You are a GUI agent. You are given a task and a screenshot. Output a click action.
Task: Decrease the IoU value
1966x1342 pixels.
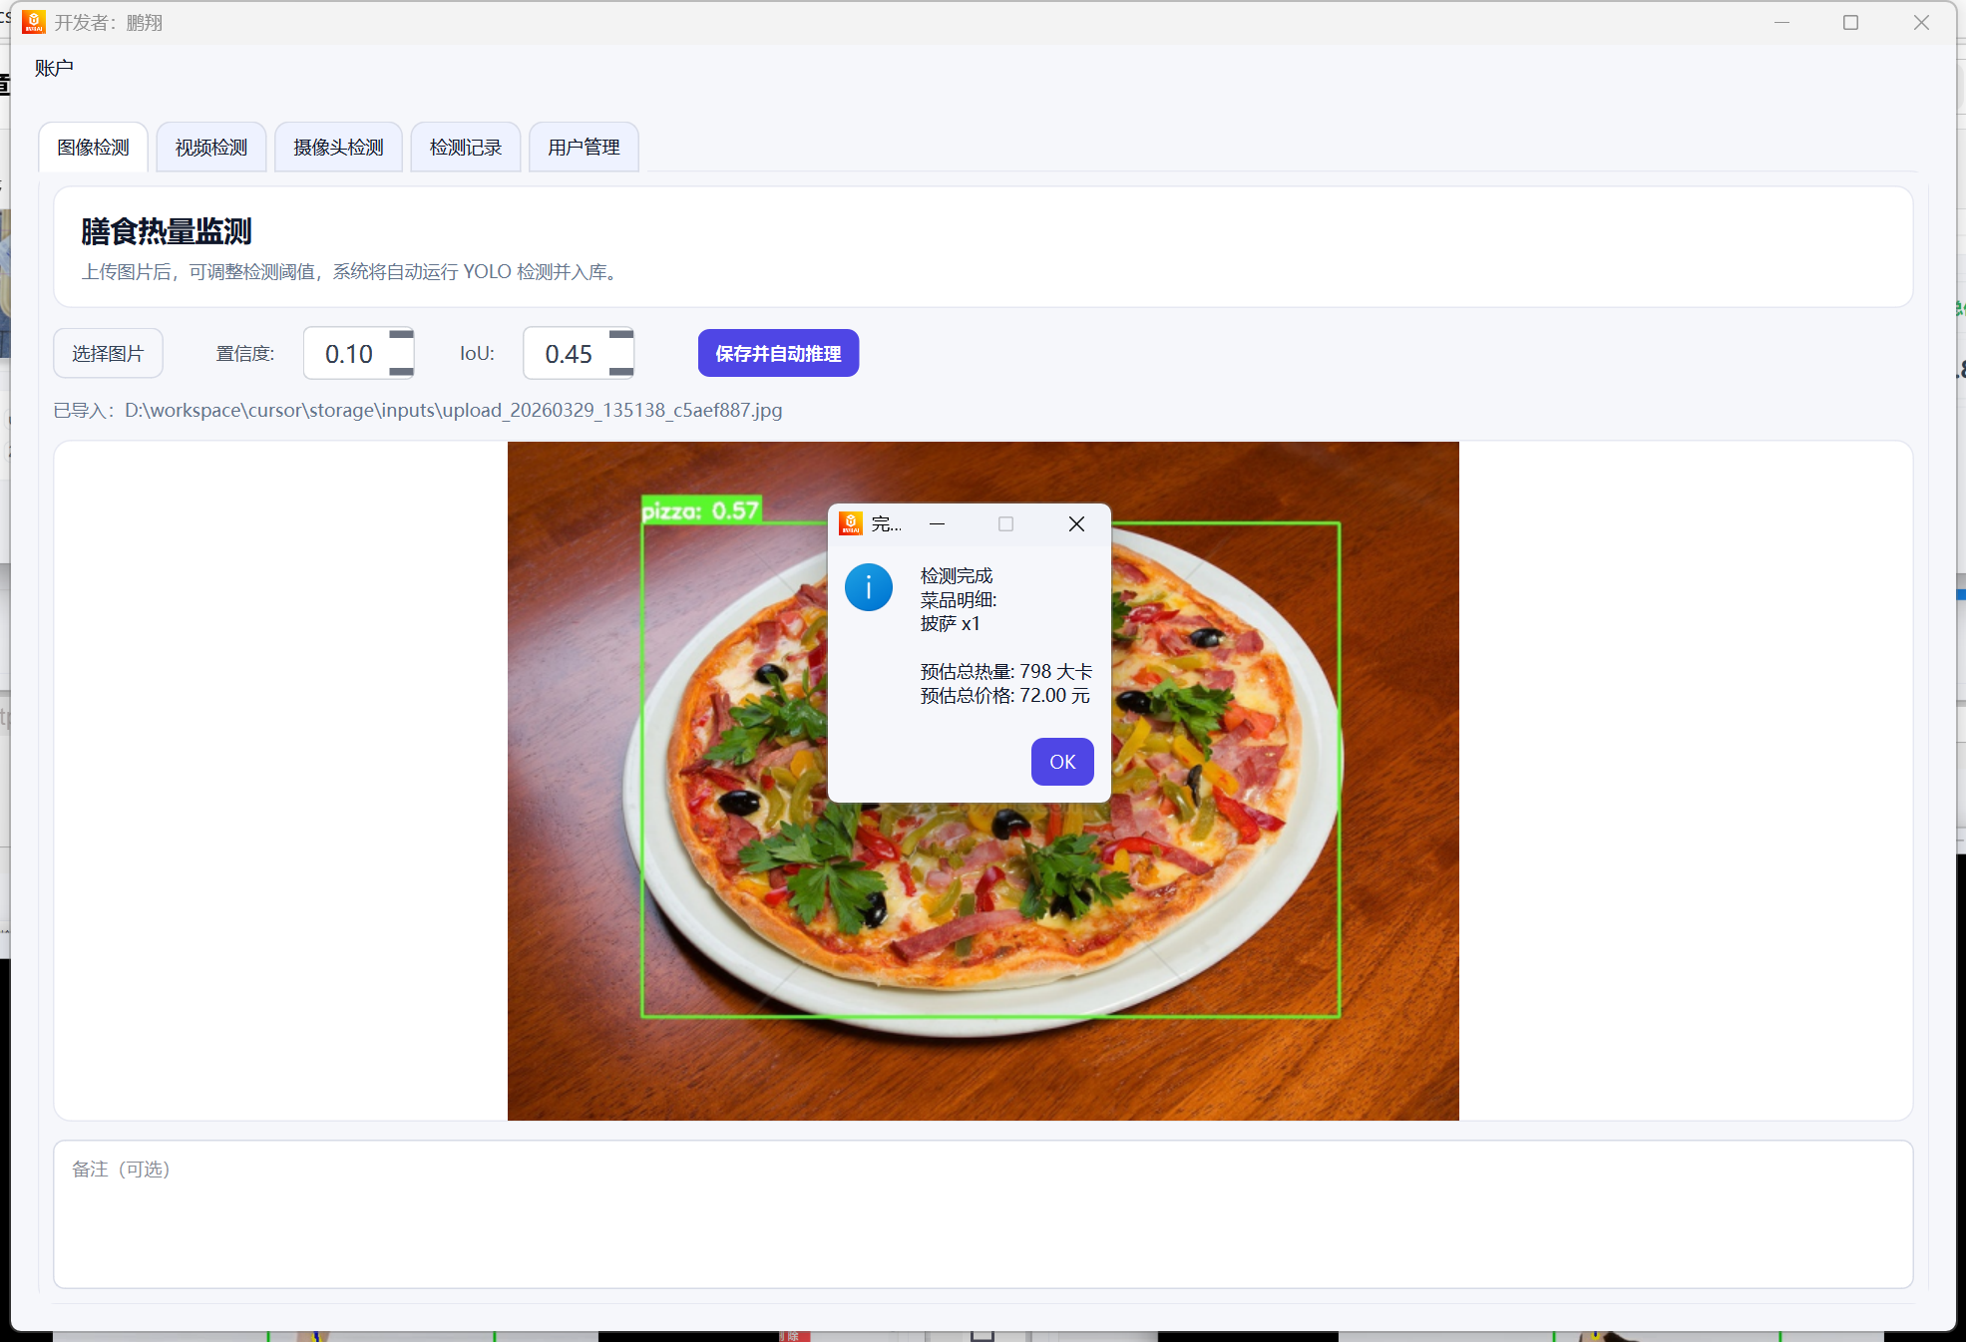(x=620, y=371)
